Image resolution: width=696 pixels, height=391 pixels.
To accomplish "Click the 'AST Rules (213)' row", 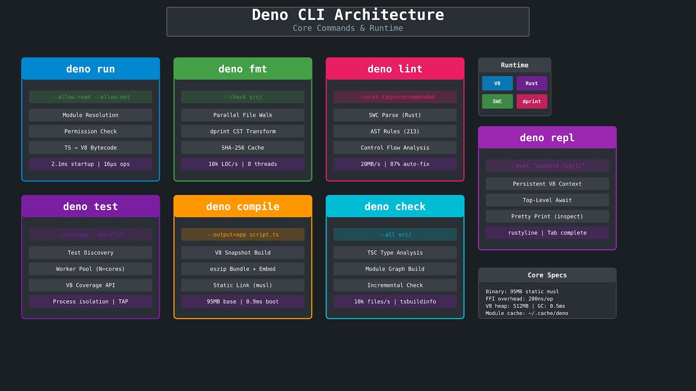I will pyautogui.click(x=395, y=131).
